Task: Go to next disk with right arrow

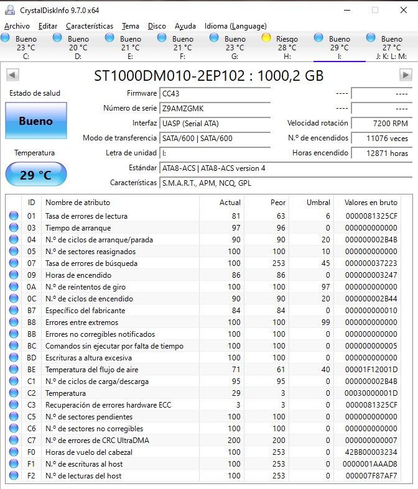Action: (406, 75)
